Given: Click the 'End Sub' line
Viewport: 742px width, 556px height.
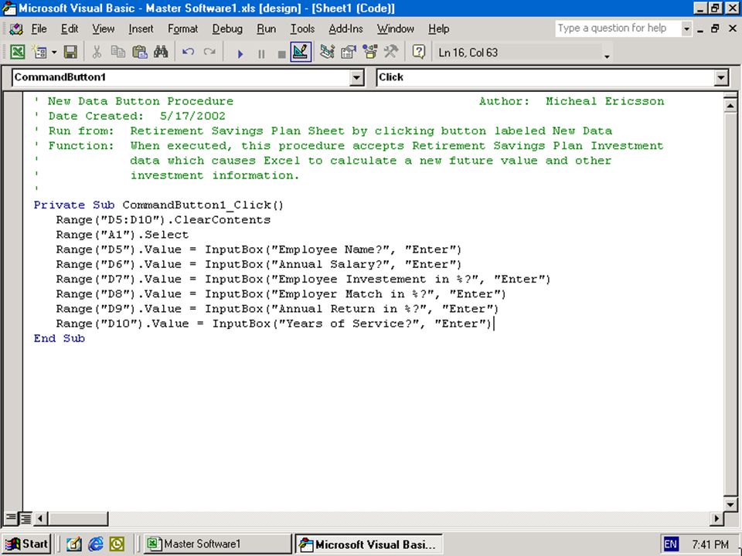Looking at the screenshot, I should coord(60,338).
